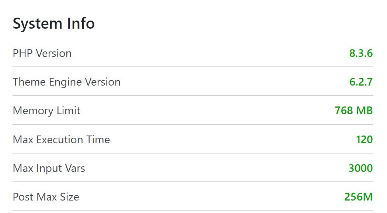387x213 pixels.
Task: Click the 8.3.6 PHP version value
Action: coord(361,53)
